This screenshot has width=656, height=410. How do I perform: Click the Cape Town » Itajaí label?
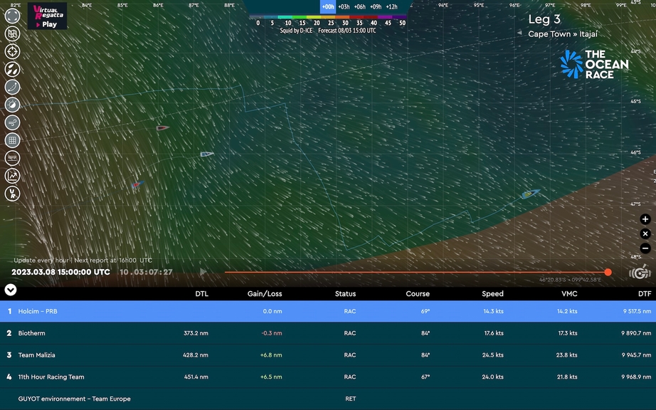pos(563,34)
